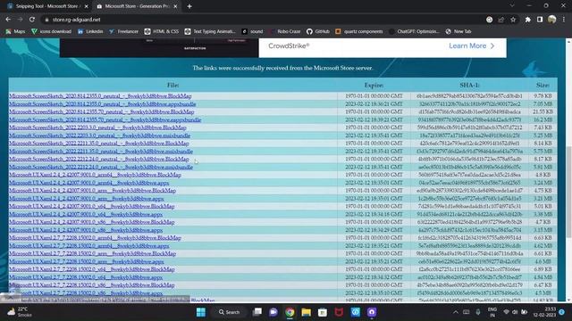Download ScreenSketch 2020.814.2355.0 appxbundle file
The height and width of the screenshot is (321, 572).
point(103,104)
